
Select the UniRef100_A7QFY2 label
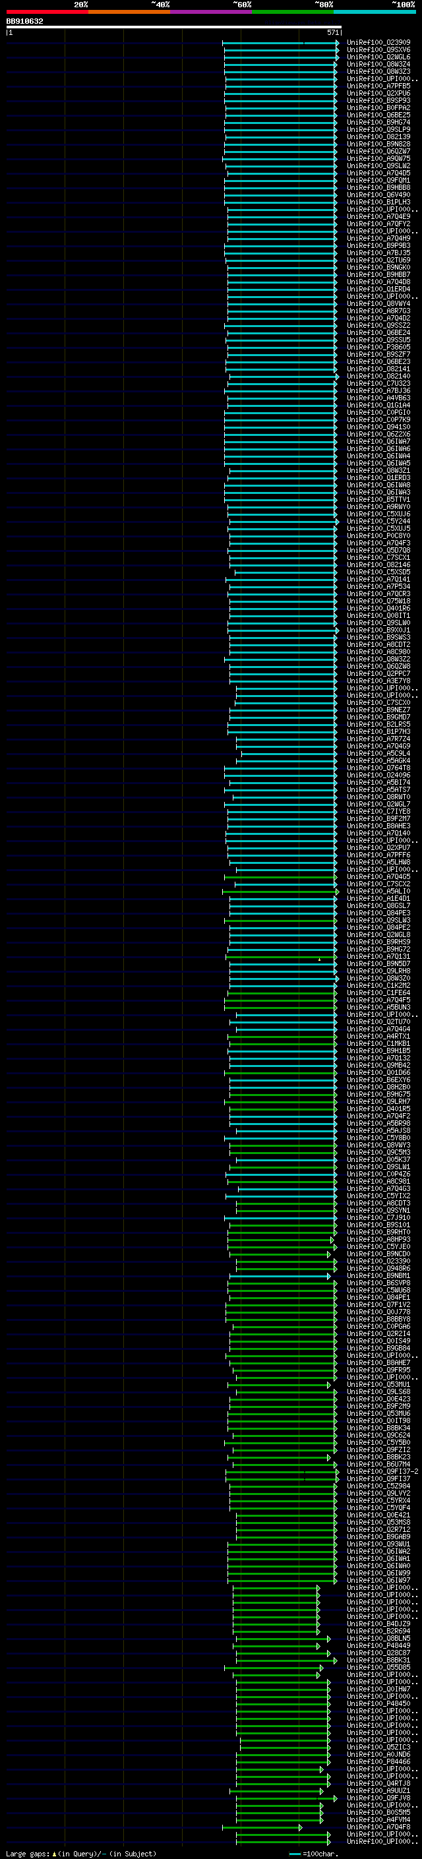378,224
